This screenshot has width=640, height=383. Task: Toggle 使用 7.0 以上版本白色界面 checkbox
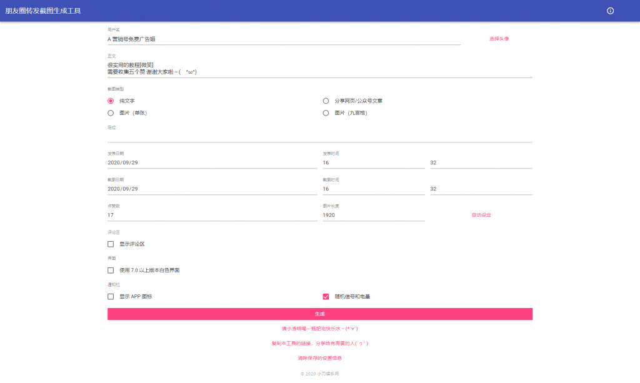111,271
